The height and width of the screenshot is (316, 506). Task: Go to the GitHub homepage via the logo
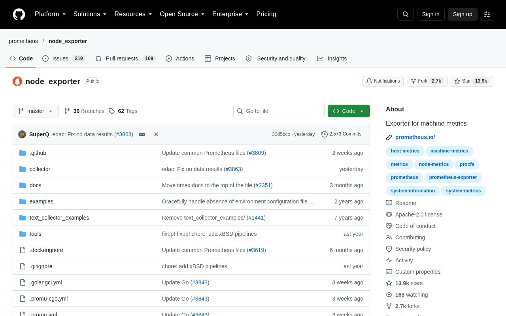(19, 14)
